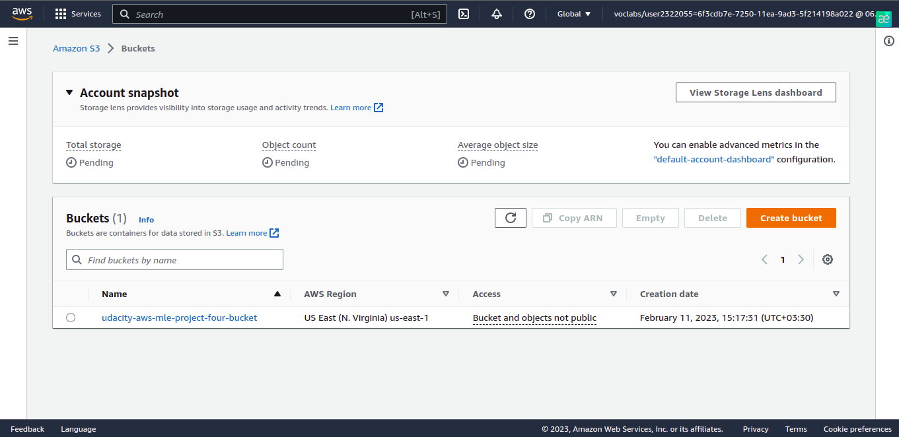Open the default-account-dashboard link
The width and height of the screenshot is (899, 437).
coord(714,159)
